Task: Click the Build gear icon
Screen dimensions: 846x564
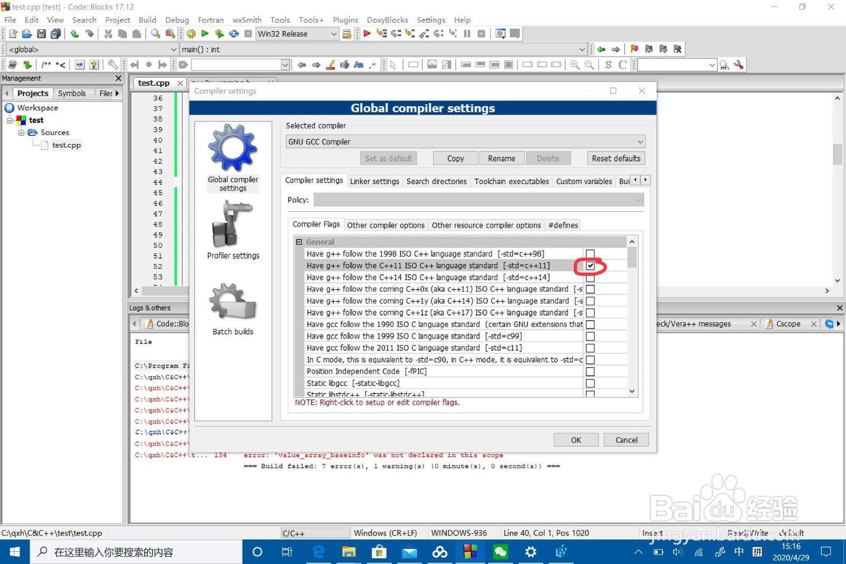Action: click(191, 34)
